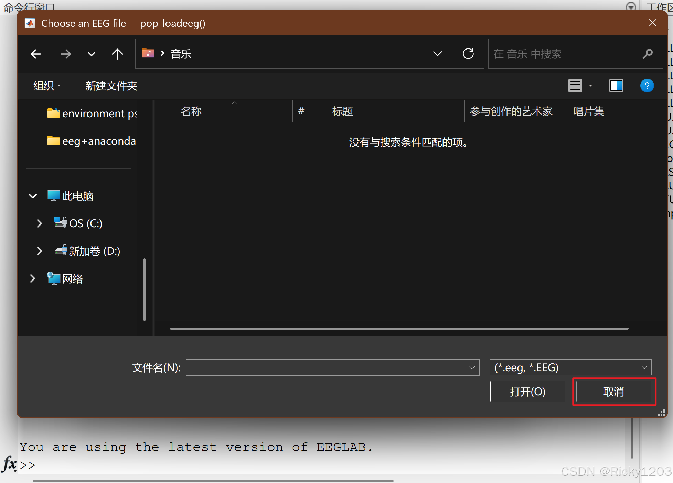Click the search magnifier in the search box
Viewport: 673px width, 483px height.
coord(648,54)
